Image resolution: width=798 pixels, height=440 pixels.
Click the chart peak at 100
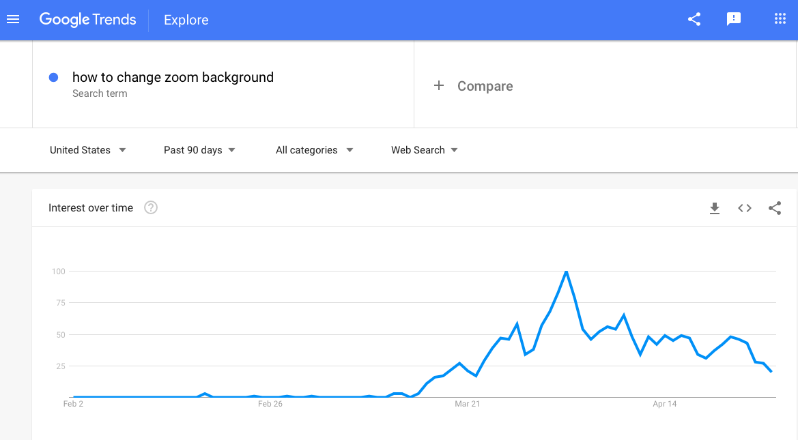coord(566,272)
